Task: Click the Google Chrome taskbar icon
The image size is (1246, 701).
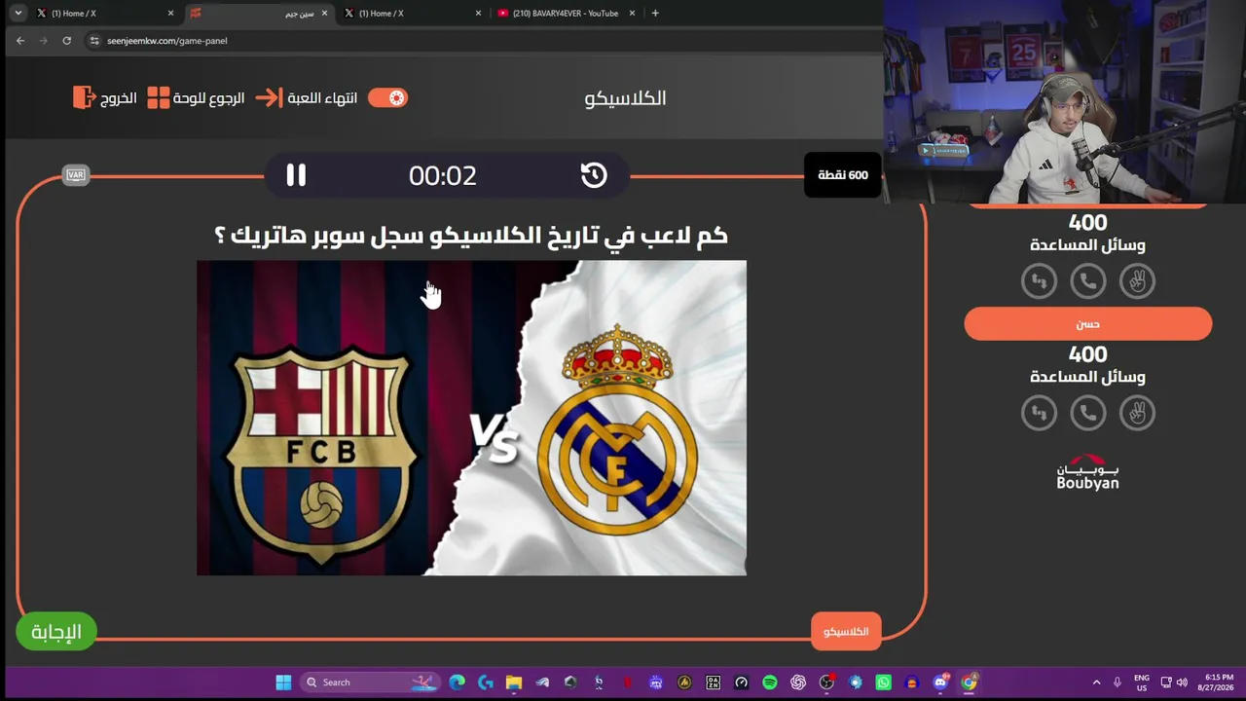Action: pyautogui.click(x=970, y=682)
